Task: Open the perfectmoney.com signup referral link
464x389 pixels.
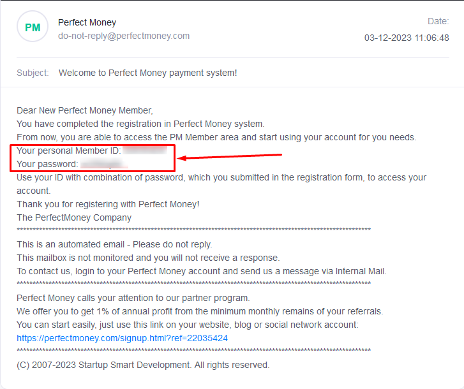Action: [x=122, y=338]
